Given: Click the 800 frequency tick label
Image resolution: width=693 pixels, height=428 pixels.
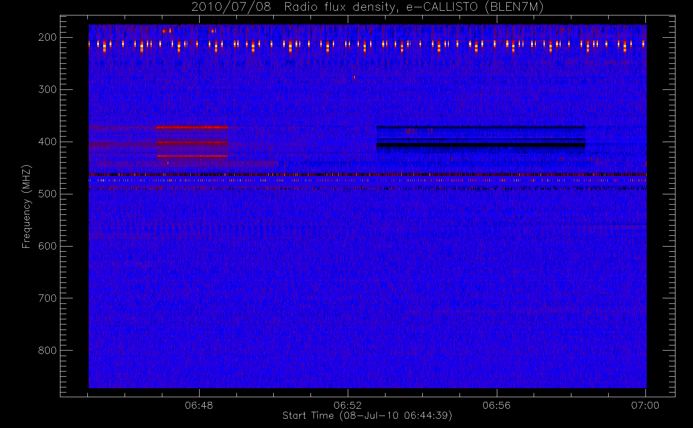Looking at the screenshot, I should coord(47,351).
